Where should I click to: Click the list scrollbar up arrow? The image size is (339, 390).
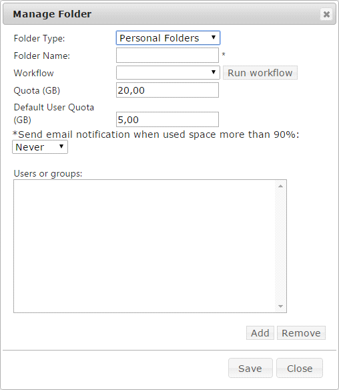[x=281, y=186]
